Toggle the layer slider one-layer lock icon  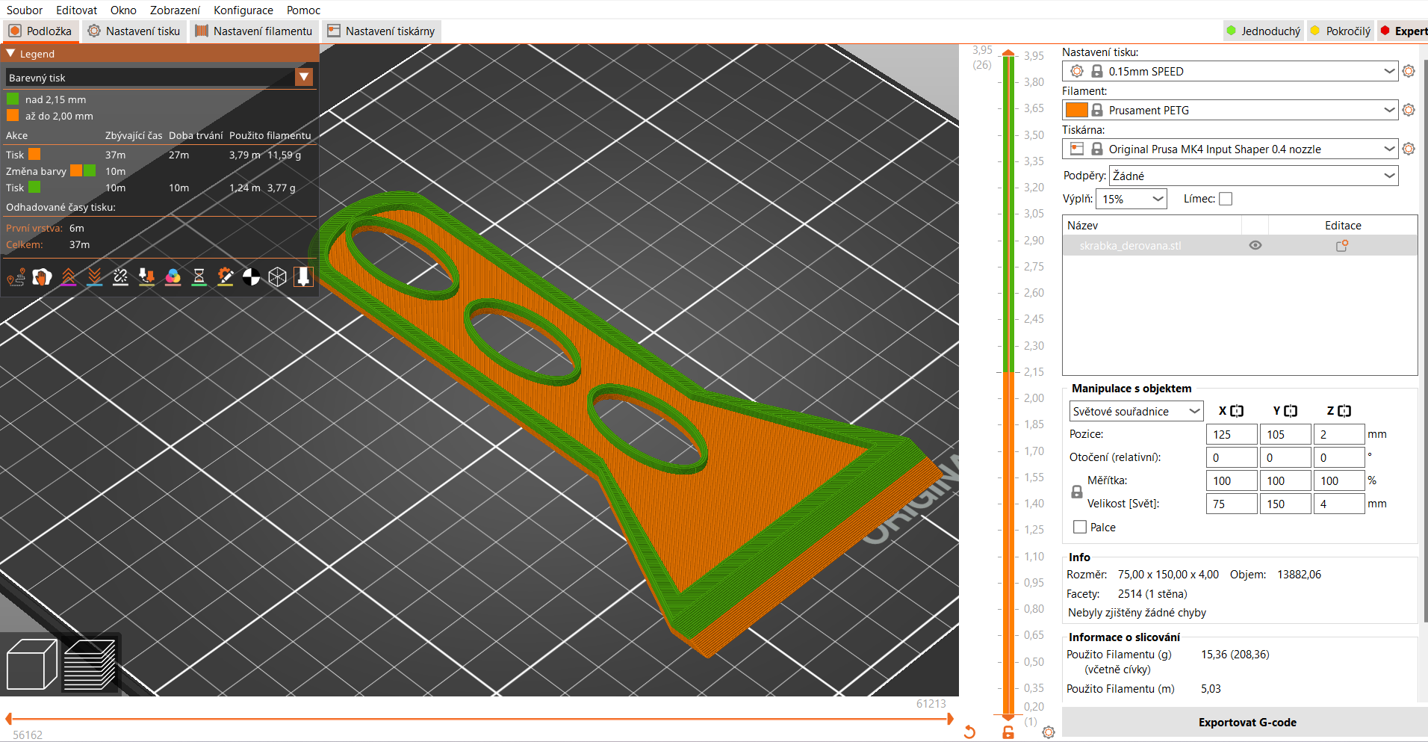[x=1008, y=732]
